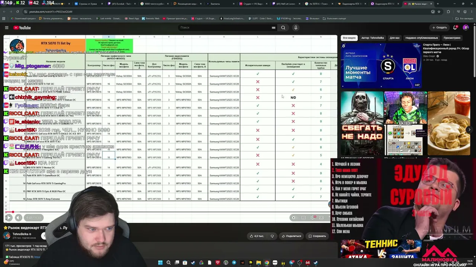Open the СБЕГАТЬ НЕ НАДО short thumbnail

click(x=362, y=123)
